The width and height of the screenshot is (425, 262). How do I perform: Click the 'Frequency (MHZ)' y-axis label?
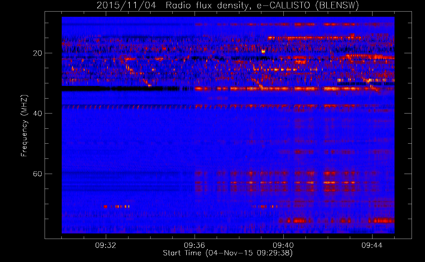tap(24, 126)
